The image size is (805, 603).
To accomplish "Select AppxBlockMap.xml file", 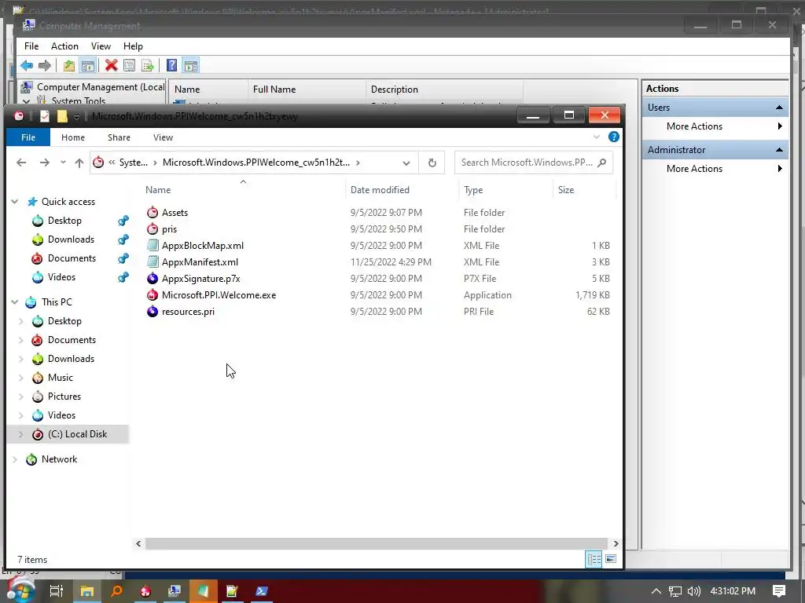I will point(202,246).
